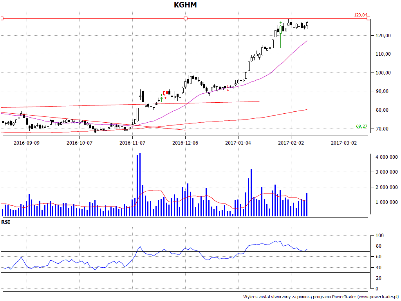
Task: Grab the left end handle of resistance line
Action: pos(2,18)
